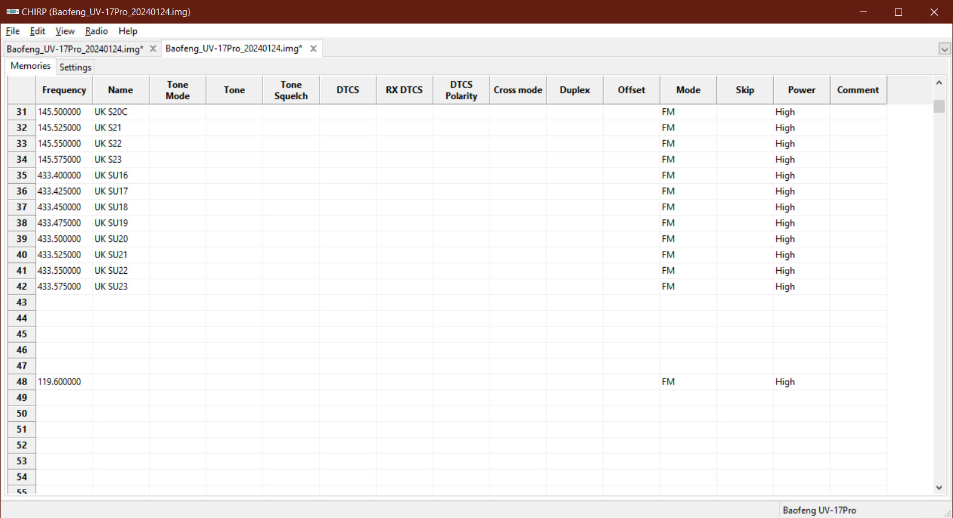
Task: Select the name cell UK SU16
Action: pyautogui.click(x=120, y=175)
